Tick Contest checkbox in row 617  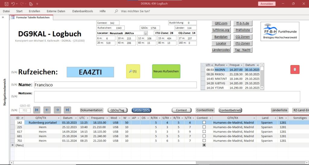tap(204, 132)
